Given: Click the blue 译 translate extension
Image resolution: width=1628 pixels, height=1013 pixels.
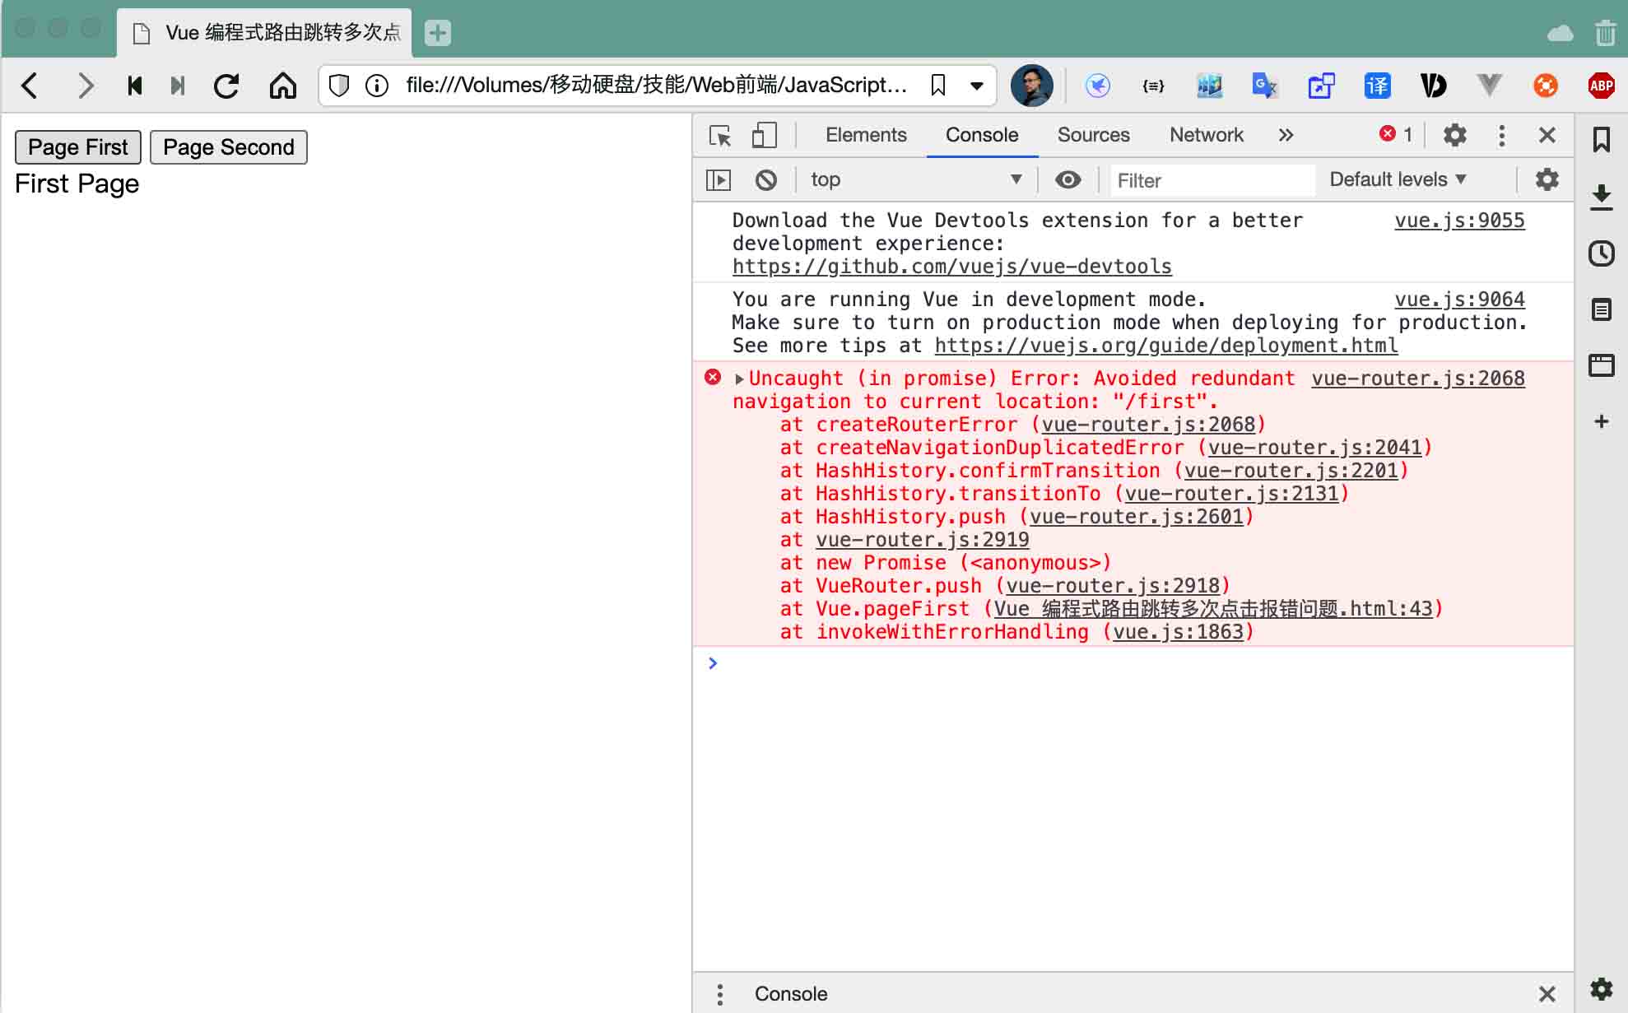Looking at the screenshot, I should point(1377,86).
